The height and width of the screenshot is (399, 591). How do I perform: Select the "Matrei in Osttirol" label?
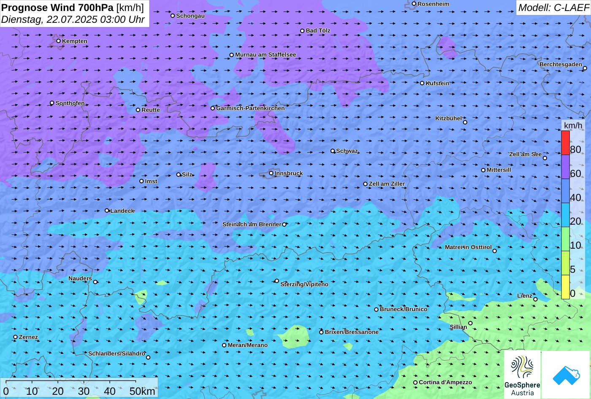pos(468,247)
